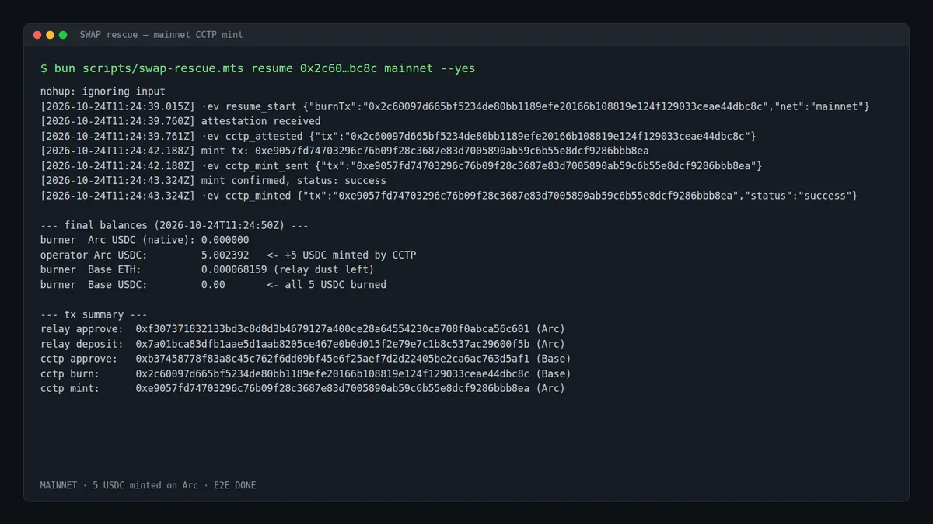Click the cctp approve transaction hash row
Image resolution: width=933 pixels, height=524 pixels.
tap(306, 359)
